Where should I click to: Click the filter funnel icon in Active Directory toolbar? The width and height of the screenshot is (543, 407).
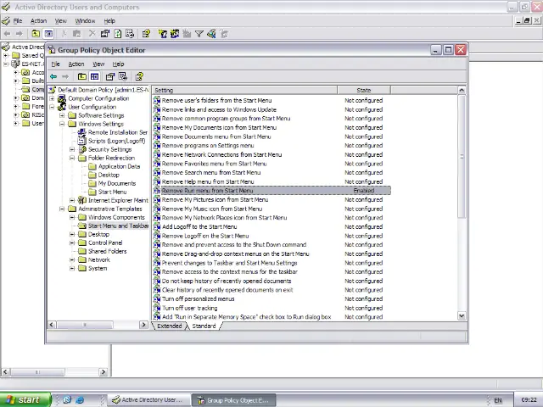coord(199,34)
